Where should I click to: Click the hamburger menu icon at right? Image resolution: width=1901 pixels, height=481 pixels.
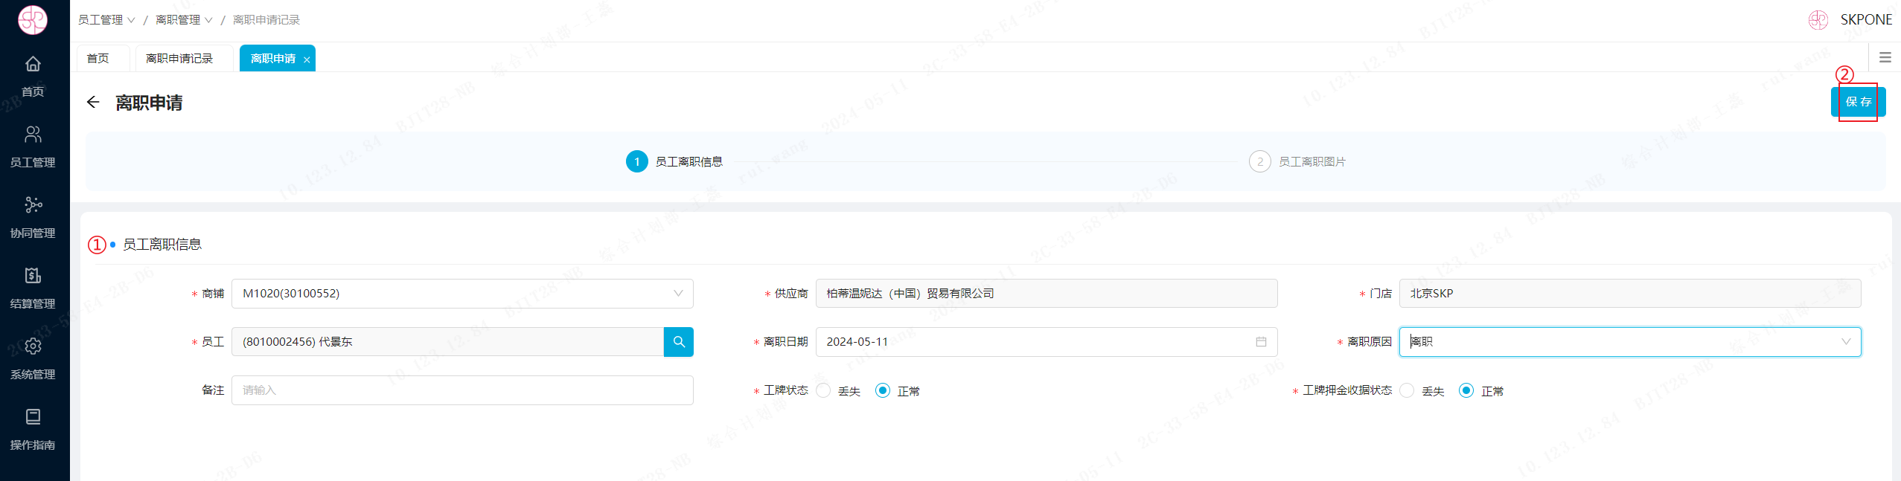[1885, 57]
